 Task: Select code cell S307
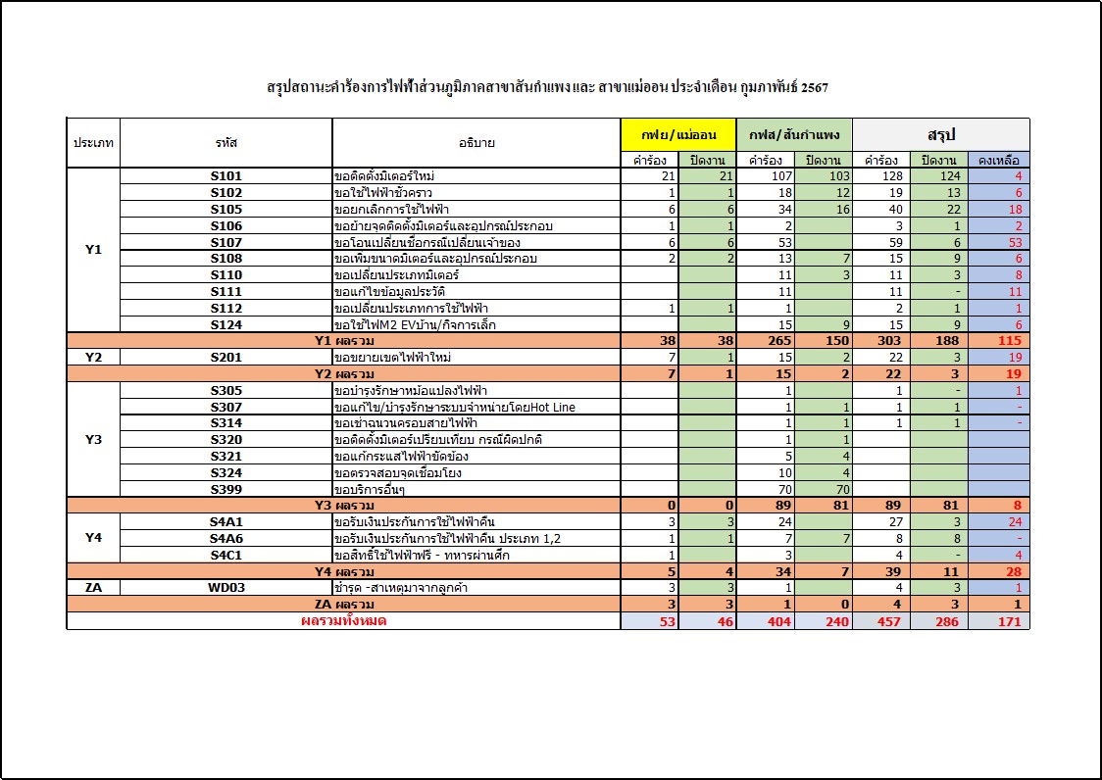coord(226,407)
